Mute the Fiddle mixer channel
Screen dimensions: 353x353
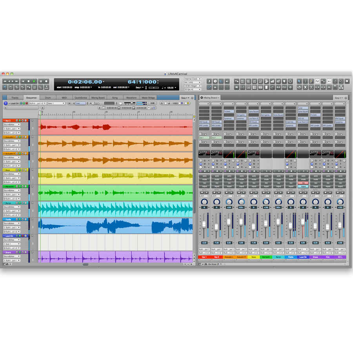291,179
